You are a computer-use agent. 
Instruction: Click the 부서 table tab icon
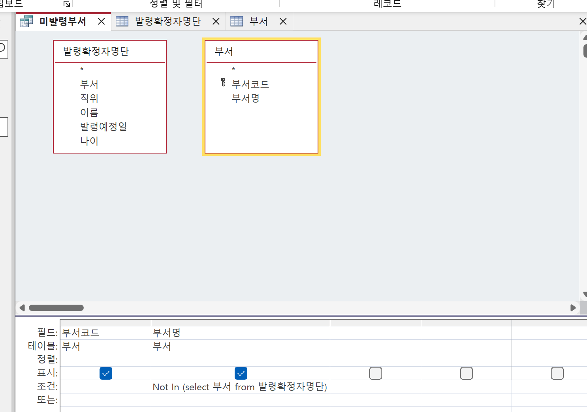237,21
